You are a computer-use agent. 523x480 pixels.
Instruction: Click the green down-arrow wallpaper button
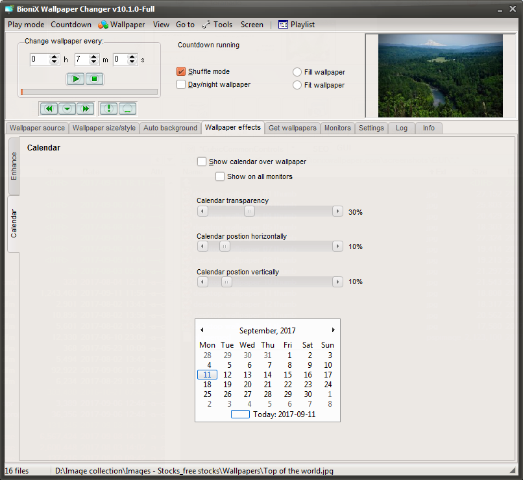pos(67,109)
